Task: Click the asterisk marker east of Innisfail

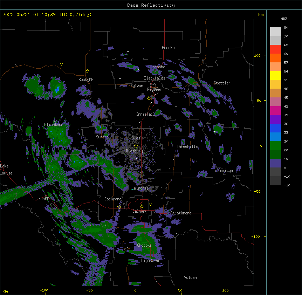Action: [176, 107]
